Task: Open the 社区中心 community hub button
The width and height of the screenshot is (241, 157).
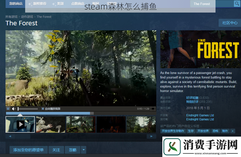Action: click(230, 23)
